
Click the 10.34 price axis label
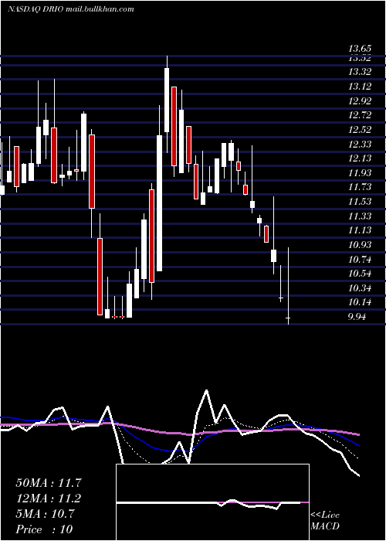click(x=360, y=288)
